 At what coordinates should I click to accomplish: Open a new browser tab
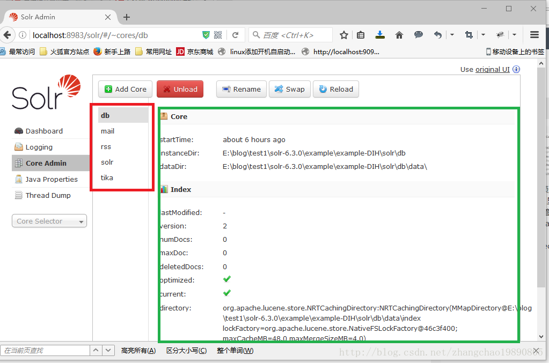tap(127, 17)
